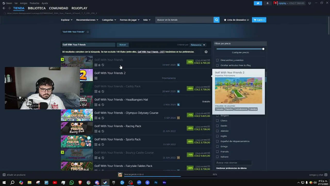Expand the Recomendaciones menu
The width and height of the screenshot is (330, 186).
click(x=87, y=20)
